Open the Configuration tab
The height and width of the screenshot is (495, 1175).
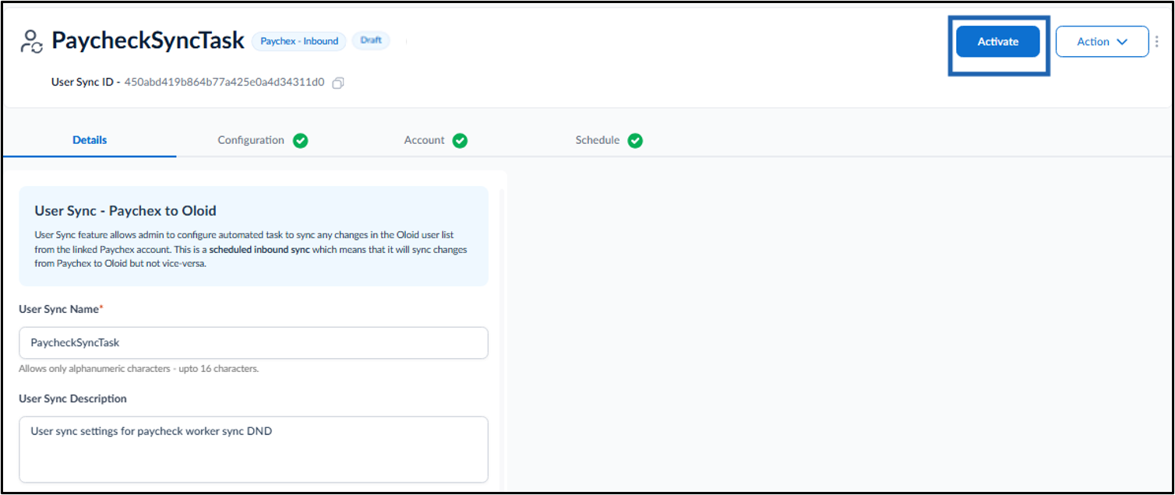251,140
